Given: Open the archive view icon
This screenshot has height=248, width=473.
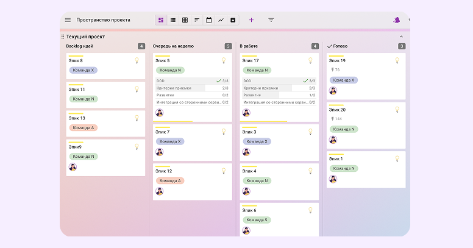Looking at the screenshot, I should click(x=233, y=20).
